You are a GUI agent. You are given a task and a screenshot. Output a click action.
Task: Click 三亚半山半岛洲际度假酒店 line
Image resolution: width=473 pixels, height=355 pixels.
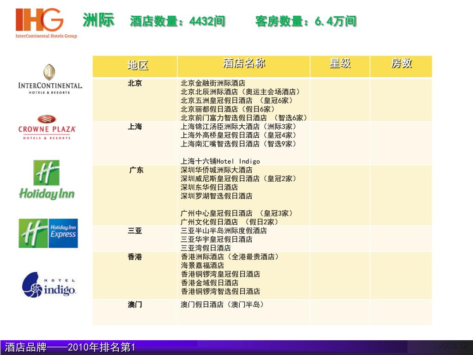point(224,231)
